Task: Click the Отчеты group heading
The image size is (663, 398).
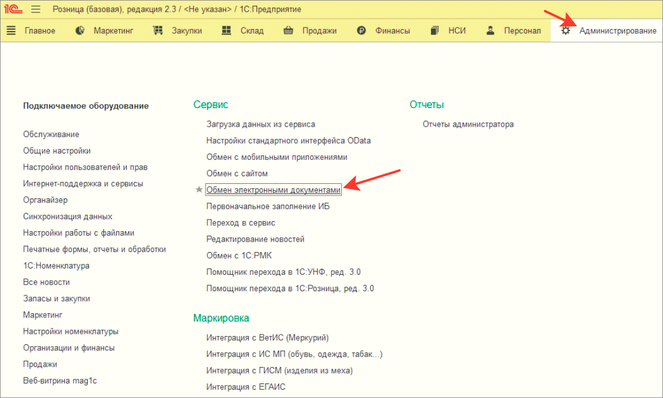Action: [x=426, y=105]
